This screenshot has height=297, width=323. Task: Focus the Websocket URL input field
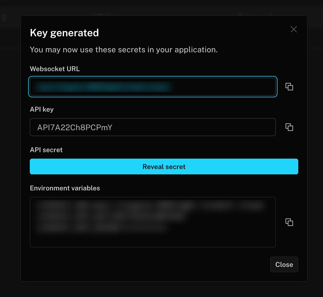[225, 87]
